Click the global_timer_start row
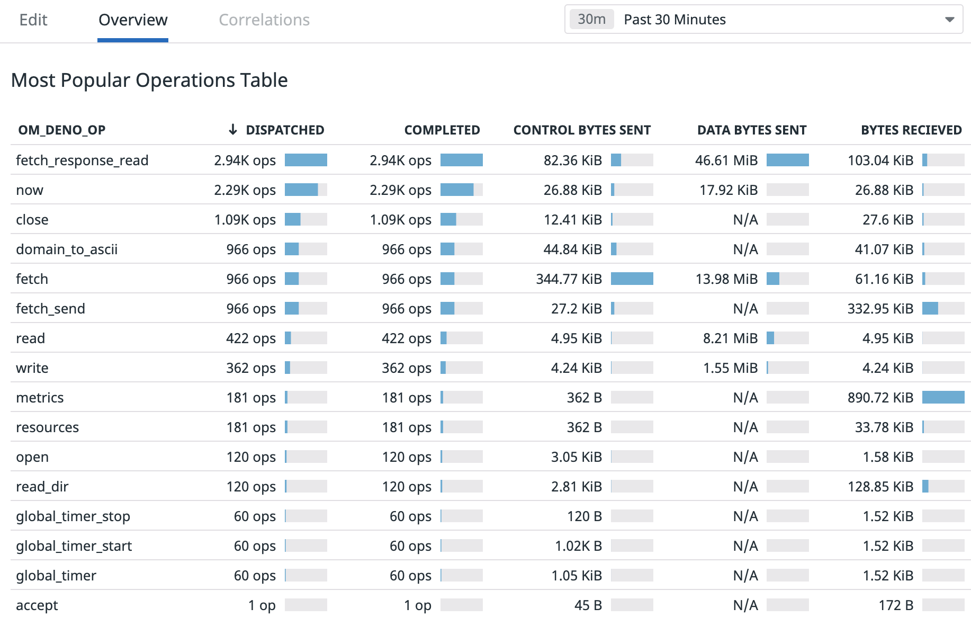Image resolution: width=971 pixels, height=644 pixels. (x=74, y=545)
